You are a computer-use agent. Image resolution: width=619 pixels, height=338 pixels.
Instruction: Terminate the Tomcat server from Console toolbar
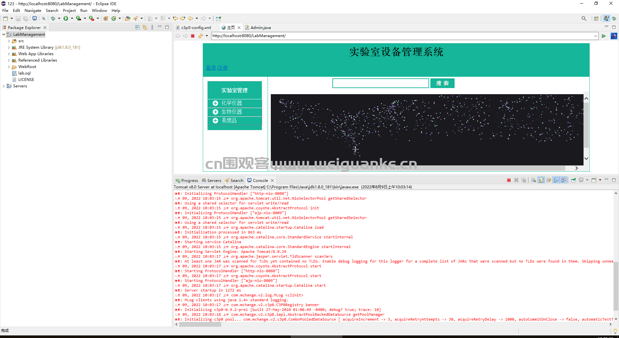pyautogui.click(x=509, y=180)
